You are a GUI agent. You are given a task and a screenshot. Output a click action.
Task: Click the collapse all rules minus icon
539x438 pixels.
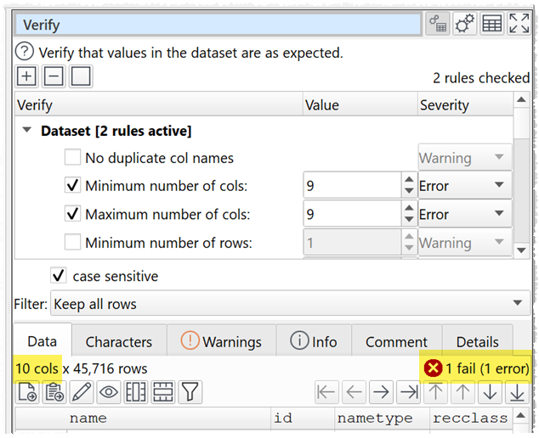click(54, 76)
